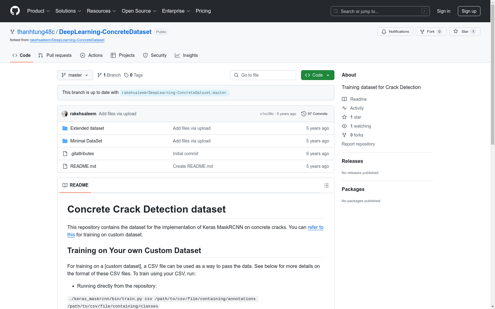Click the Star count badge

[473, 32]
